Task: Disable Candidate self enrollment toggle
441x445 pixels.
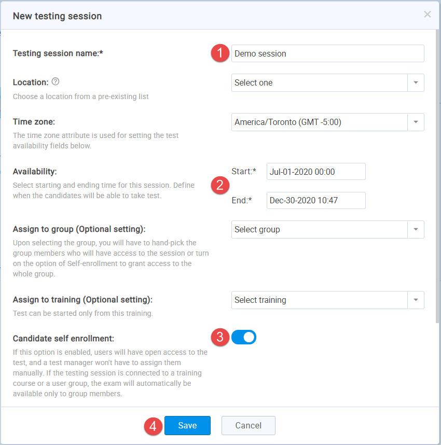Action: (x=244, y=337)
